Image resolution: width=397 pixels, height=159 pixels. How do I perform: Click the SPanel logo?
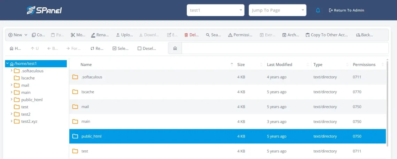(44, 10)
